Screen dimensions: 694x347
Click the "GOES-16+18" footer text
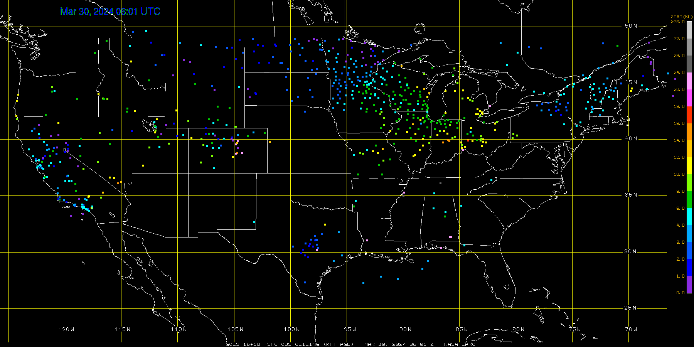(x=243, y=344)
